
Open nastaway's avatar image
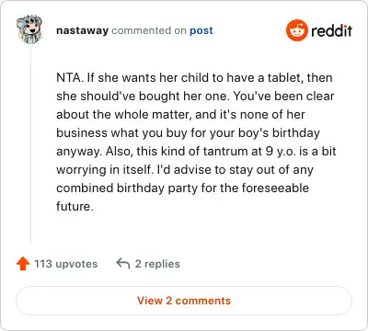pyautogui.click(x=29, y=29)
